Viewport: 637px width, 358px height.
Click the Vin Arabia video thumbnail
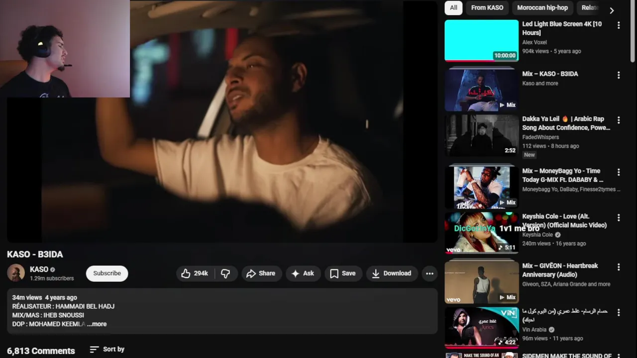(x=481, y=328)
